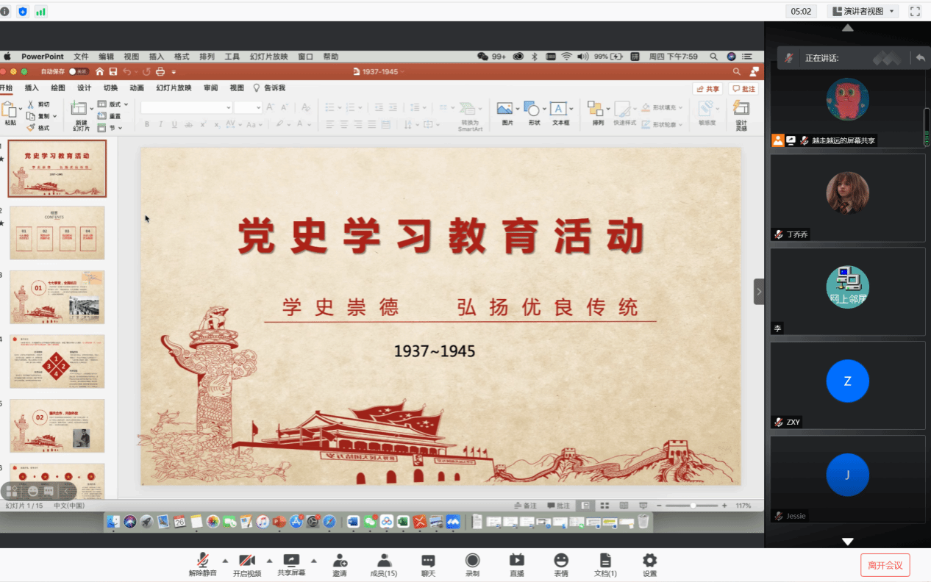The width and height of the screenshot is (931, 582).
Task: Open the 演讲者视图 view dropdown
Action: [863, 11]
